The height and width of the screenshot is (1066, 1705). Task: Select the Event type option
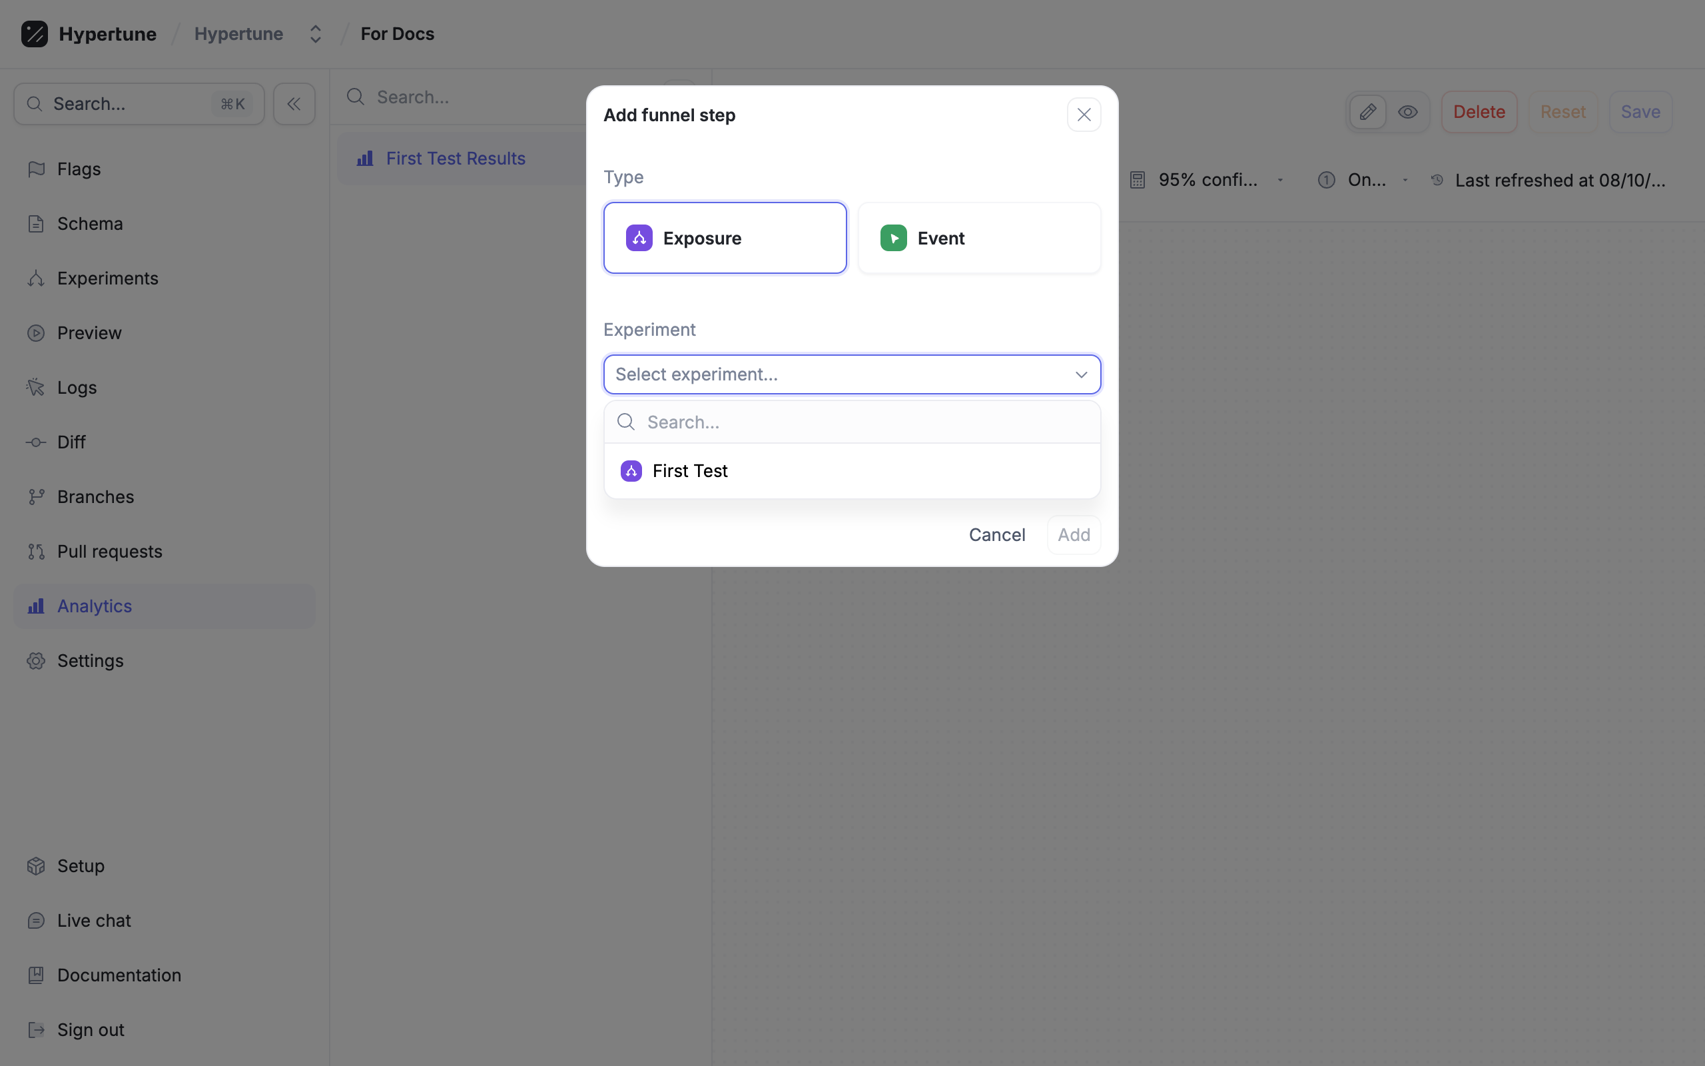click(978, 239)
